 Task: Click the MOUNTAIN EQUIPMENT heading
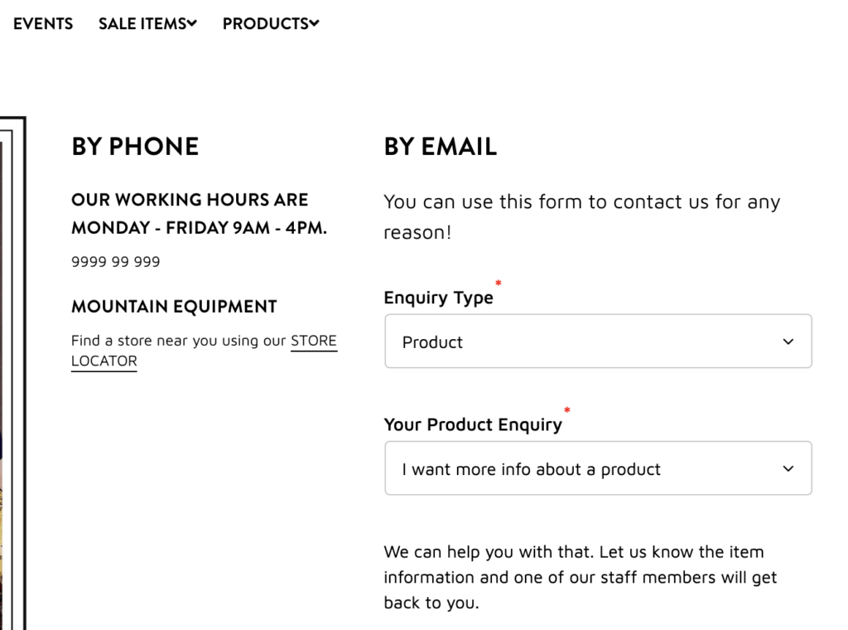(174, 307)
